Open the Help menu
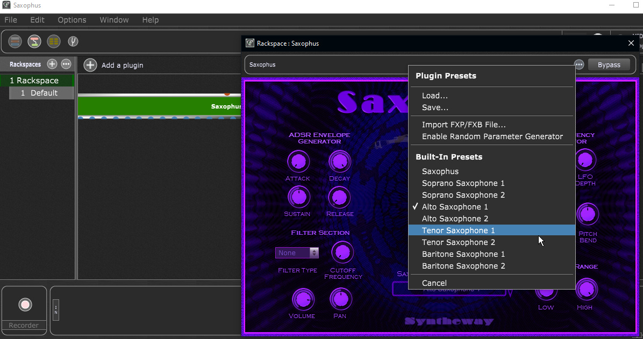The image size is (643, 339). (150, 20)
